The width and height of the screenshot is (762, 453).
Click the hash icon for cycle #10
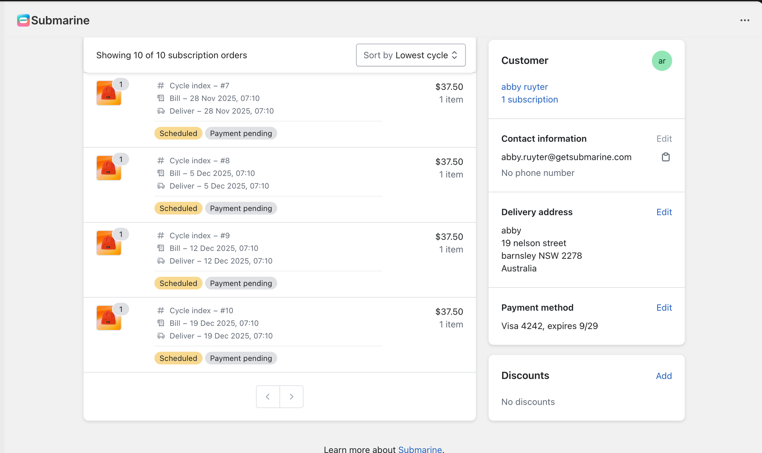(161, 310)
